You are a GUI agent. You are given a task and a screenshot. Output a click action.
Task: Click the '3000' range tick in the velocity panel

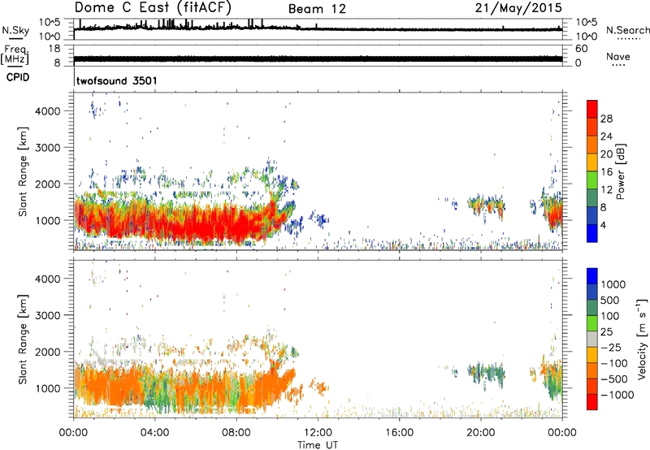click(x=48, y=315)
